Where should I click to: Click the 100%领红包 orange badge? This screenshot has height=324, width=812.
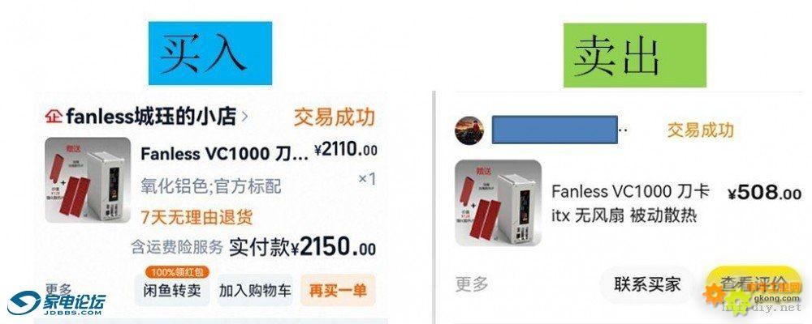177,272
